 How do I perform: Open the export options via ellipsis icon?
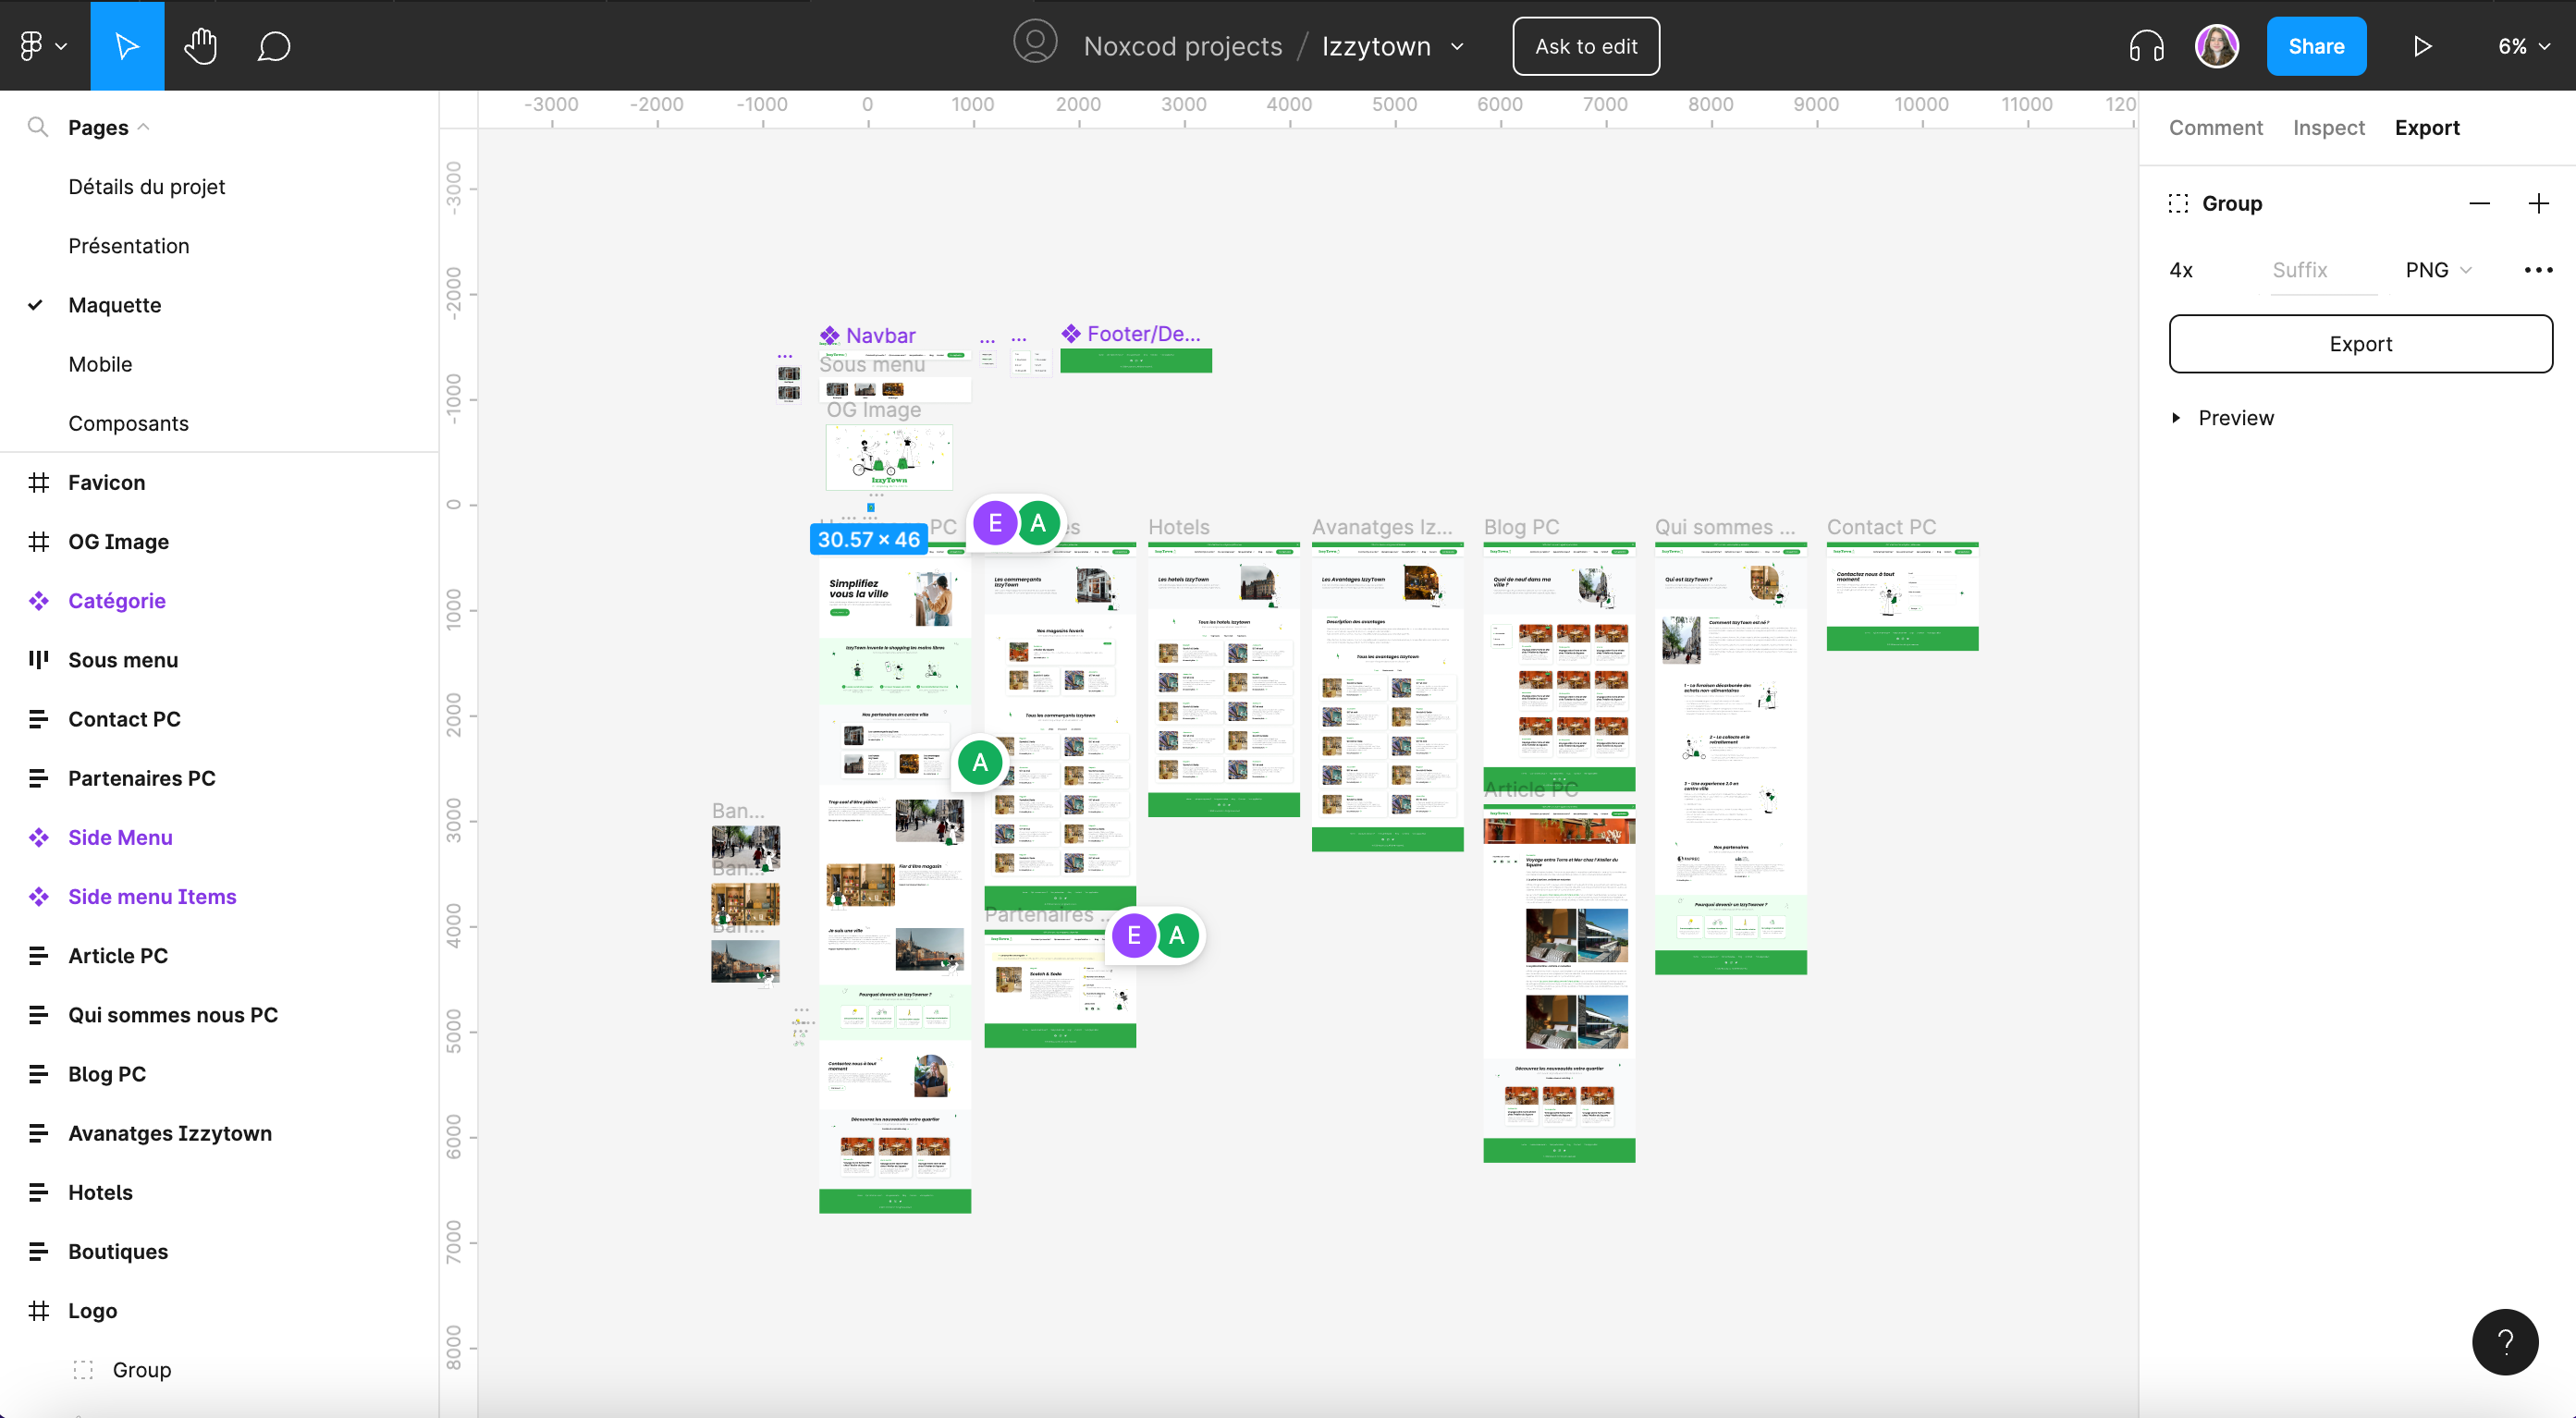2537,269
